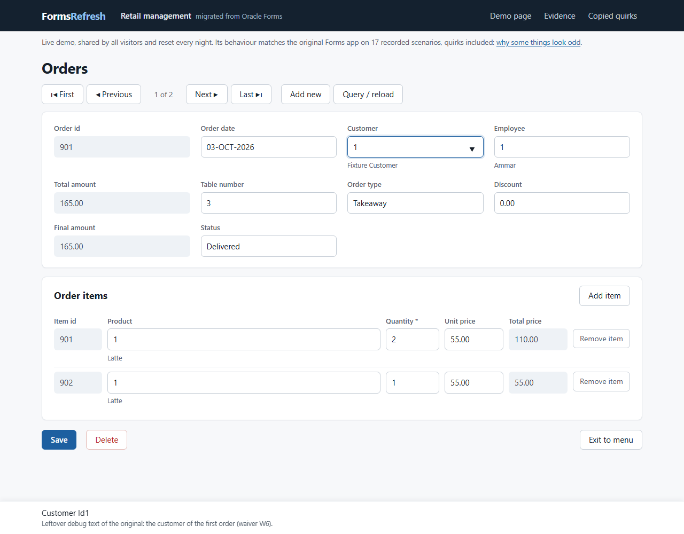Focus the Employee input field
684x534 pixels.
point(562,147)
